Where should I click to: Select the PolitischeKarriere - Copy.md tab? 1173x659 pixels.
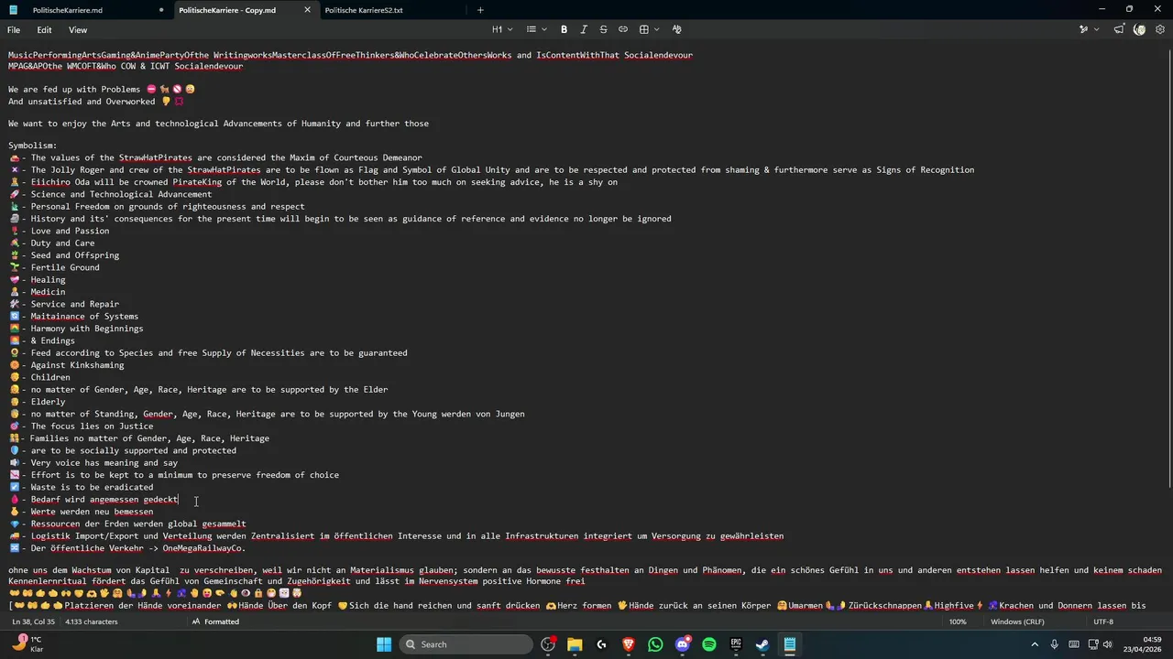tap(227, 10)
